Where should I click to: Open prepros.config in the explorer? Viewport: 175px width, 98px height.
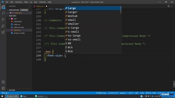19,33
